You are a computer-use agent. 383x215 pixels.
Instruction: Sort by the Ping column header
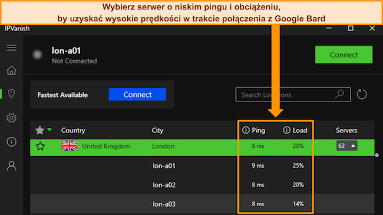tap(259, 130)
